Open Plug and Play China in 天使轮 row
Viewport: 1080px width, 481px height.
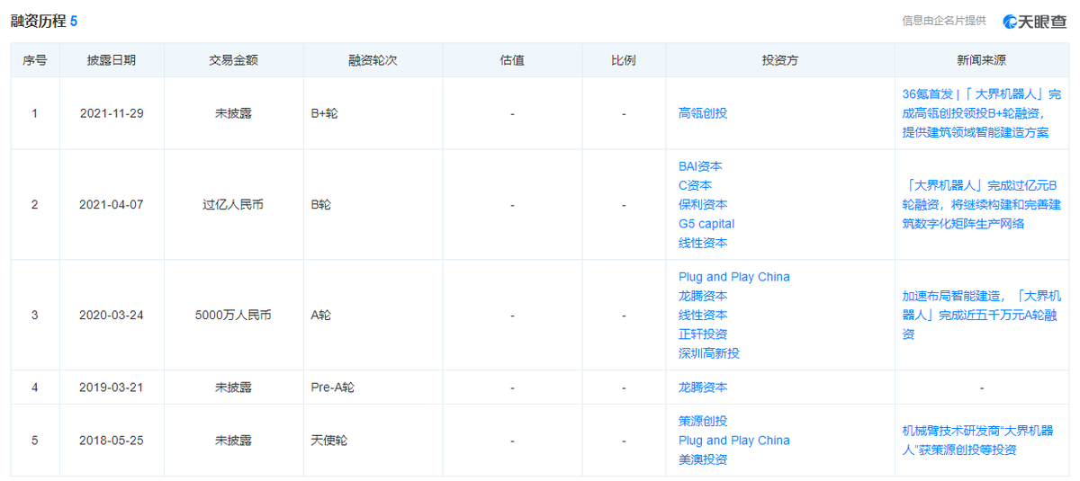(x=734, y=441)
